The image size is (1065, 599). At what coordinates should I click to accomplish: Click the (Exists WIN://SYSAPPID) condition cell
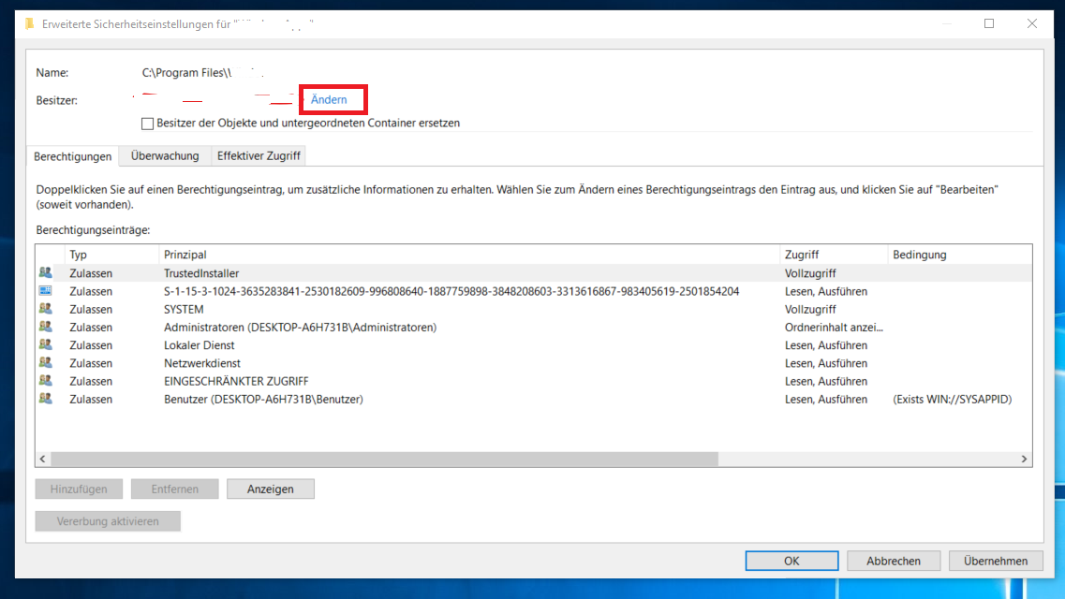pos(953,399)
